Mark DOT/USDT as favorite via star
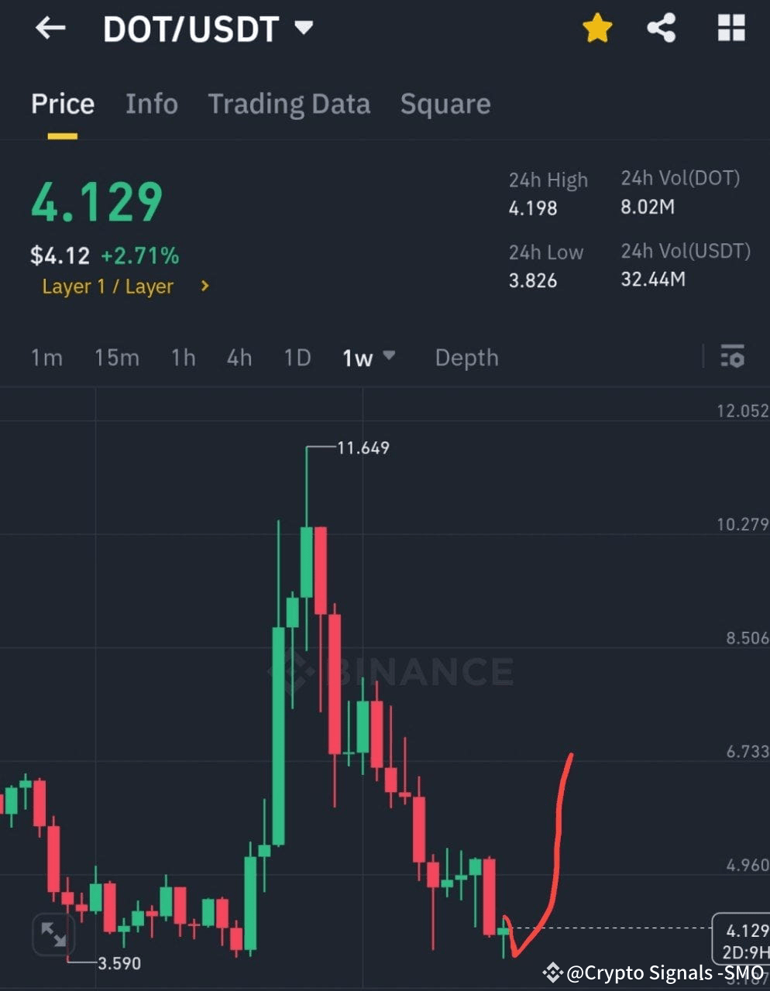The image size is (770, 991). [596, 27]
